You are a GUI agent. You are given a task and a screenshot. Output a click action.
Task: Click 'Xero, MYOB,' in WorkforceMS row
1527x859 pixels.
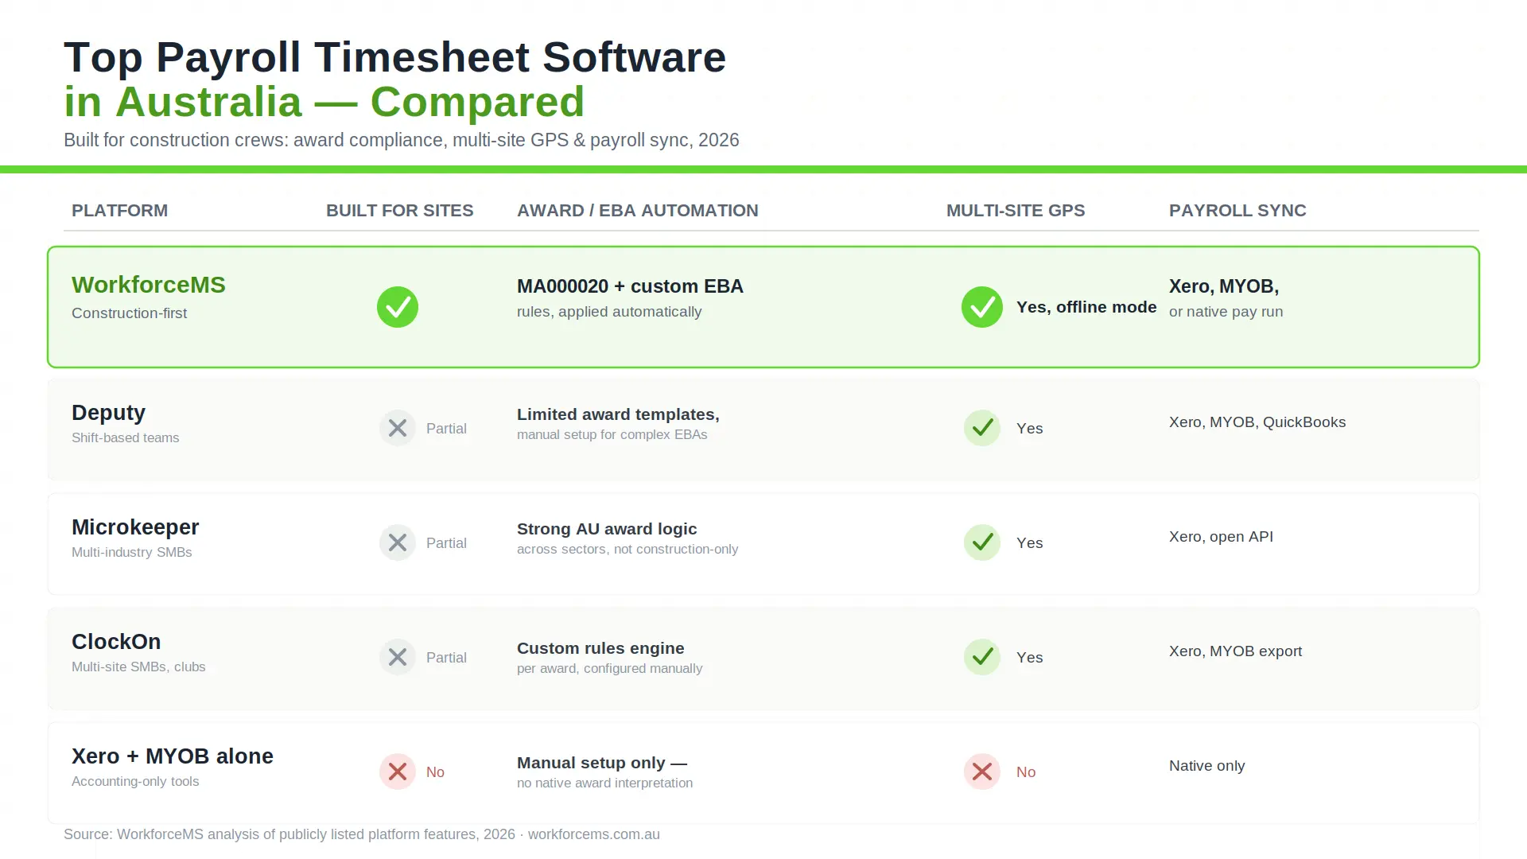1224,286
